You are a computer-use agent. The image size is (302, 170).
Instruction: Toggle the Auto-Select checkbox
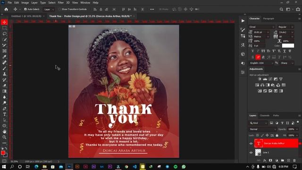(x=25, y=9)
